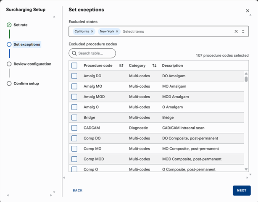Click the Procedure code column header
This screenshot has width=258, height=202.
[98, 66]
